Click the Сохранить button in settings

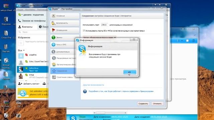click(x=143, y=104)
